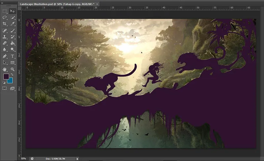264x161 pixels.
Task: Select the Brush tool
Action: (x=13, y=30)
